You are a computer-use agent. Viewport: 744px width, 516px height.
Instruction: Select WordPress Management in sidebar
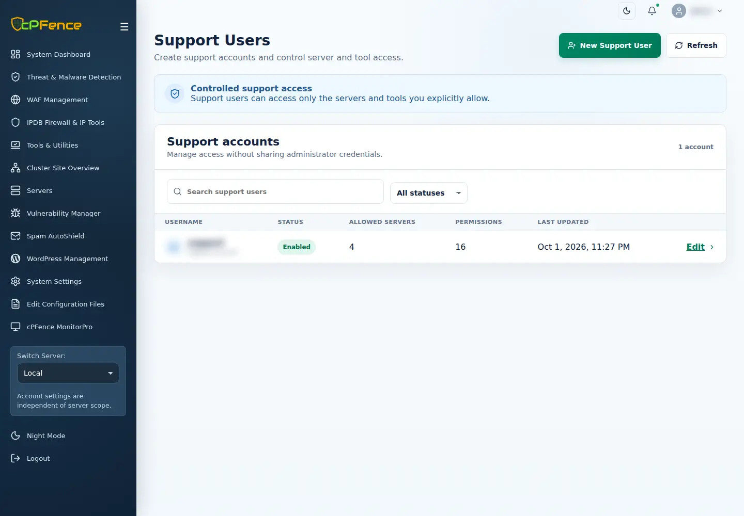(x=68, y=259)
